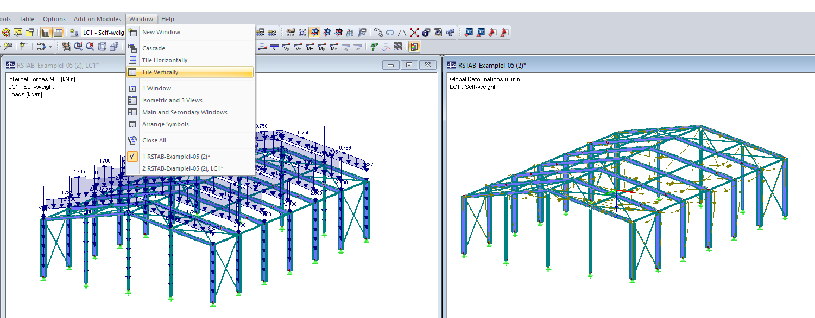815x318 pixels.
Task: Pick Cascade from the Window menu
Action: click(189, 48)
